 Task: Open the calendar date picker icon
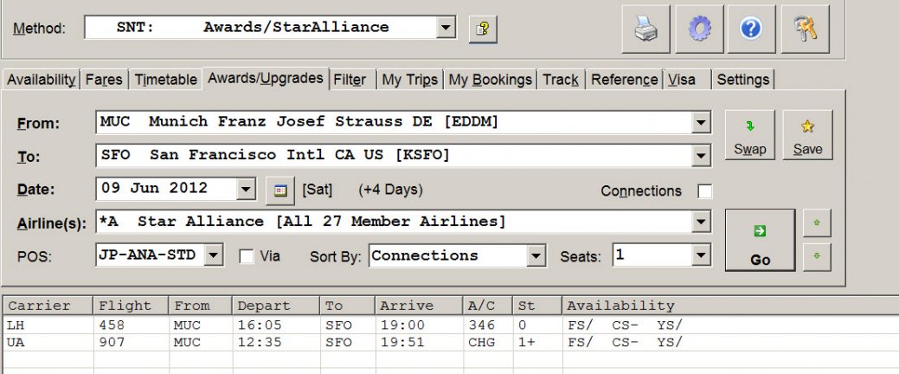(x=279, y=189)
